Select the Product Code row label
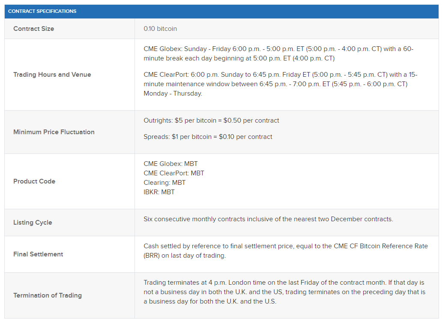442x325 pixels. click(34, 181)
